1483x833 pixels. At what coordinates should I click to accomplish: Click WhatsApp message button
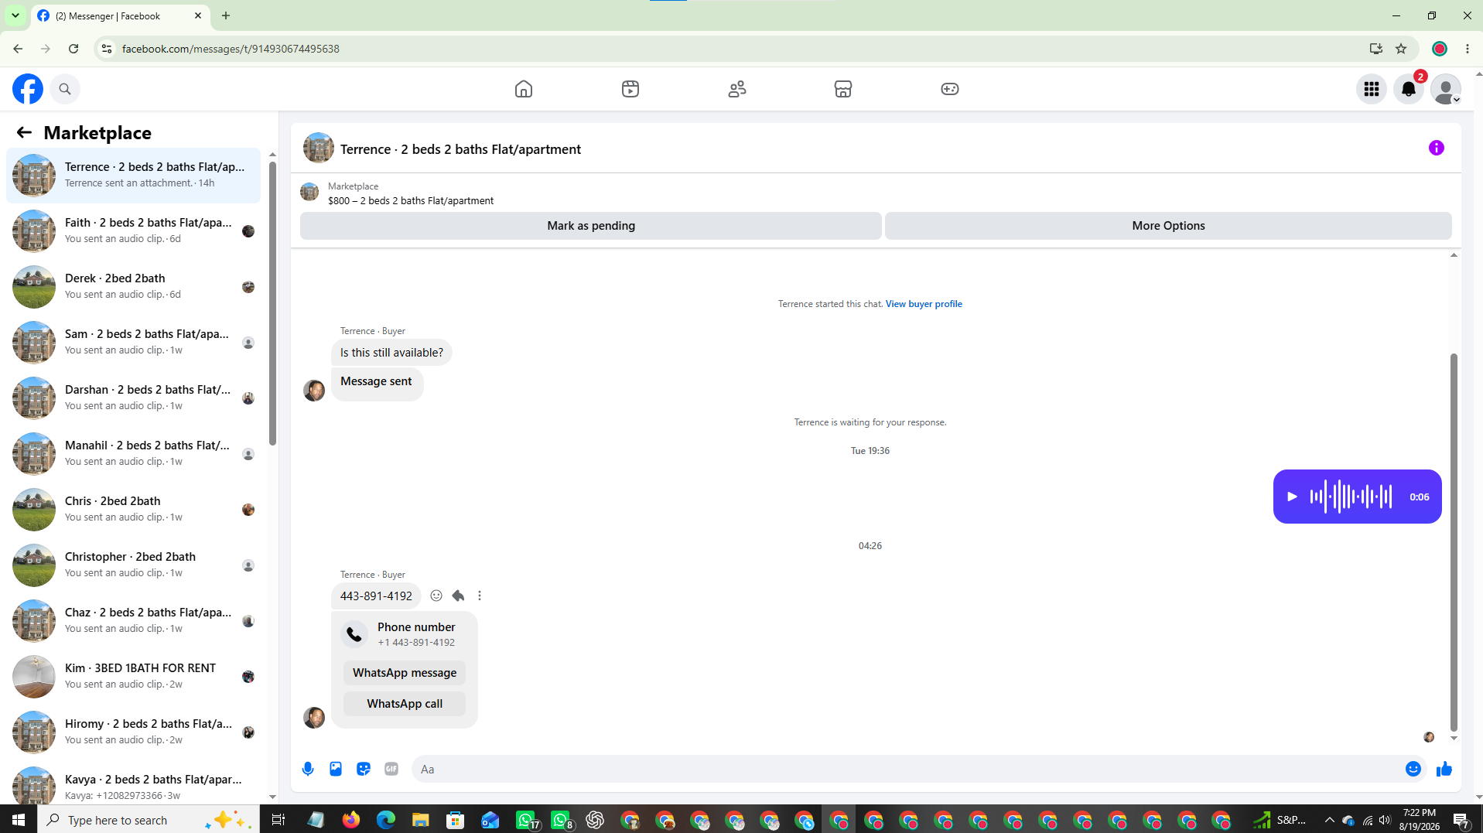click(x=405, y=673)
